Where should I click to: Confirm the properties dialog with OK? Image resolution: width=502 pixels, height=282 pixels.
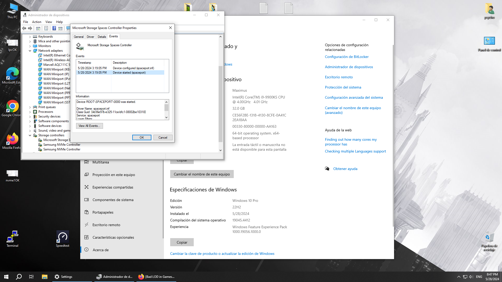(142, 138)
